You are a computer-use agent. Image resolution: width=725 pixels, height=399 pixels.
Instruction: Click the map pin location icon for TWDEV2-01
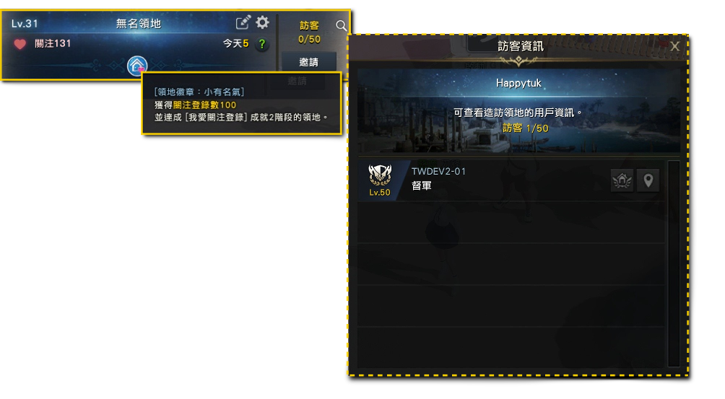click(x=648, y=180)
